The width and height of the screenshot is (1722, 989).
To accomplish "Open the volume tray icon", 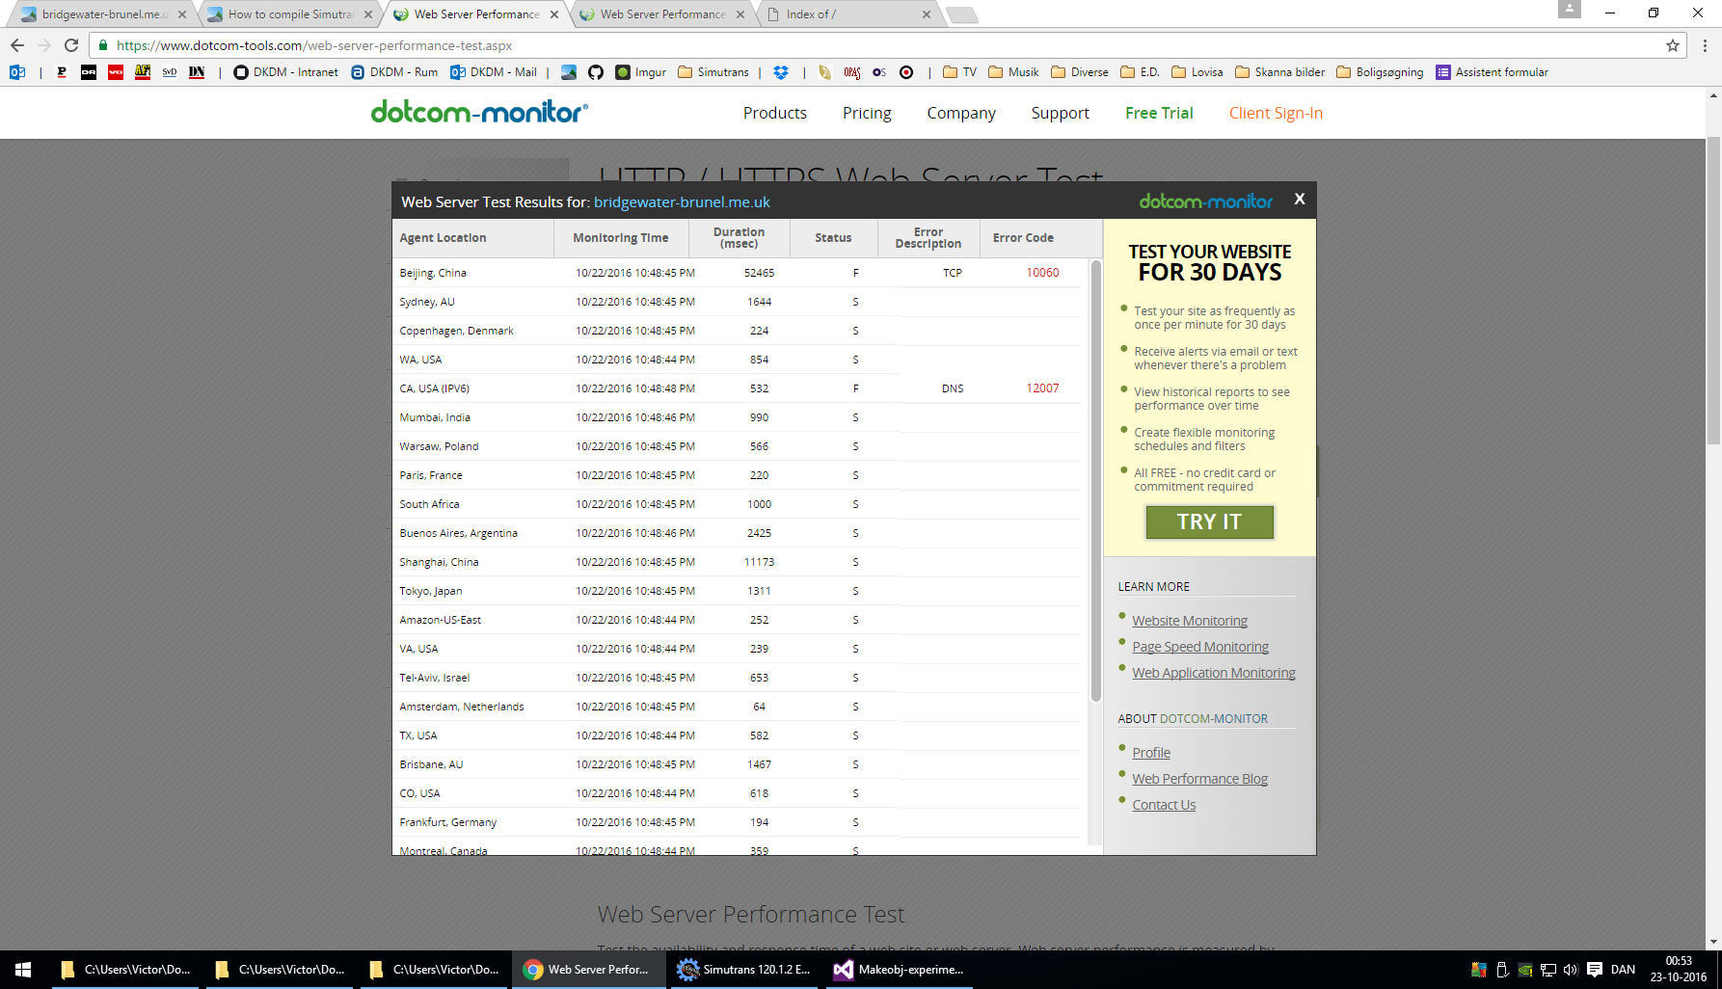I will [x=1571, y=970].
